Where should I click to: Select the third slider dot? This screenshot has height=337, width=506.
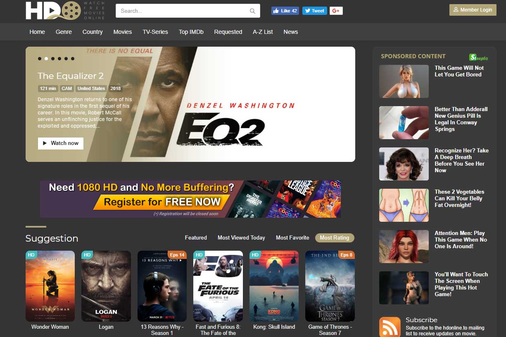click(x=53, y=59)
